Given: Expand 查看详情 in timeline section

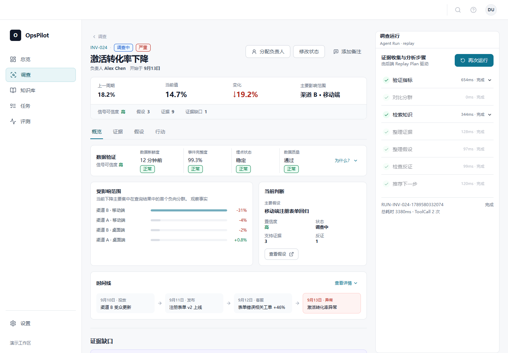Looking at the screenshot, I should 346,283.
